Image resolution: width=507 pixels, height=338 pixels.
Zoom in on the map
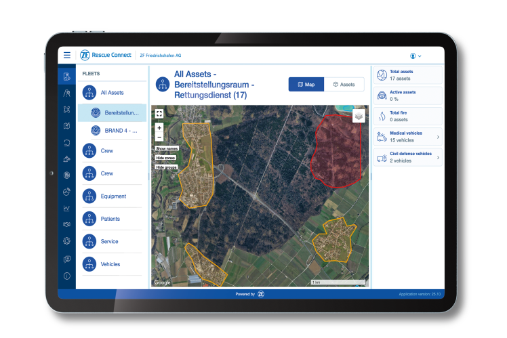point(159,127)
